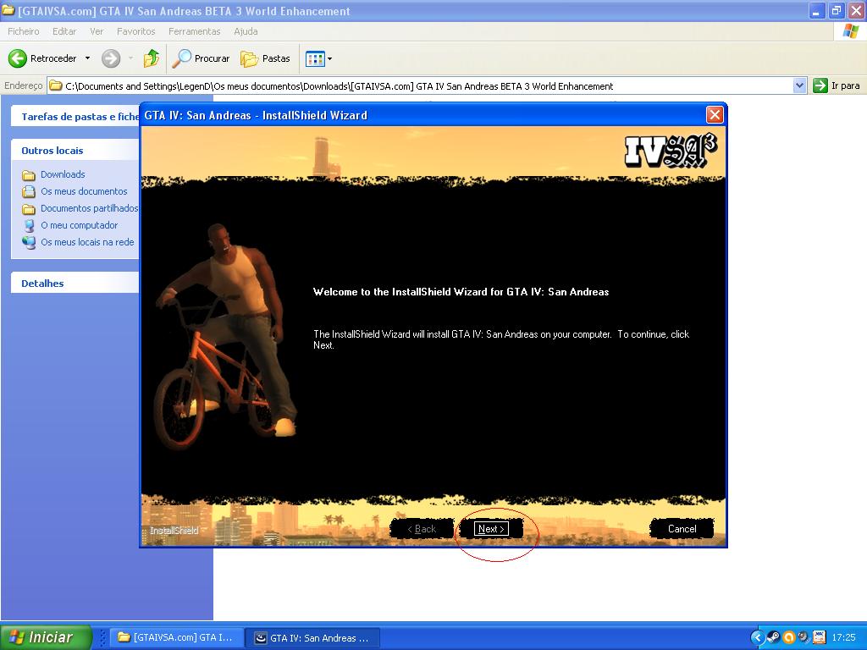Open the Ajuda menu

[x=246, y=31]
